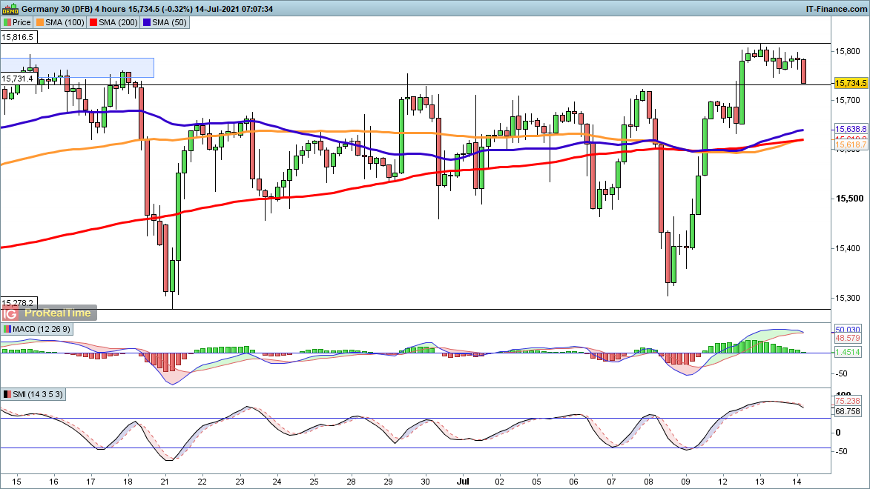Click the DEMO badge icon in the title bar
The height and width of the screenshot is (489, 870).
click(10, 9)
